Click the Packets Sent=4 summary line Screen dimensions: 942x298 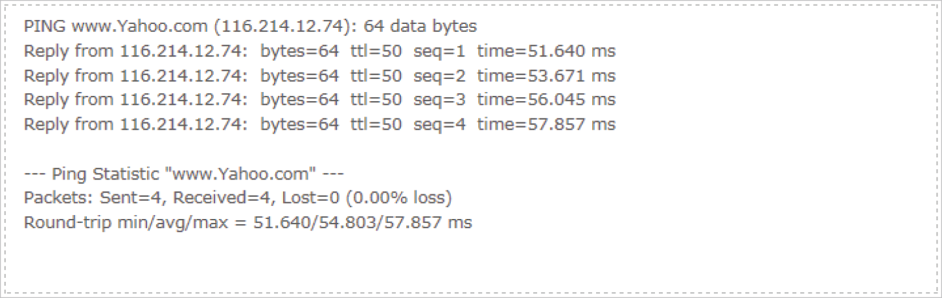238,198
